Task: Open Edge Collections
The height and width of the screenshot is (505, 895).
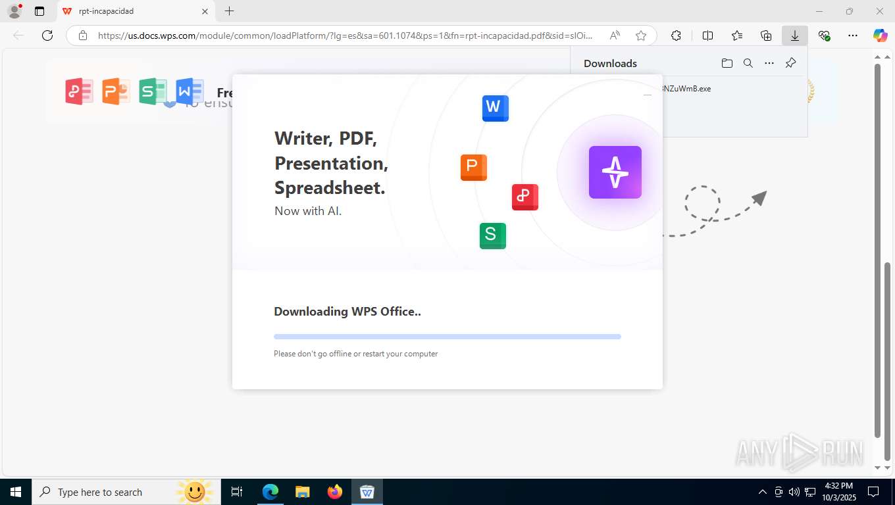Action: coord(766,36)
